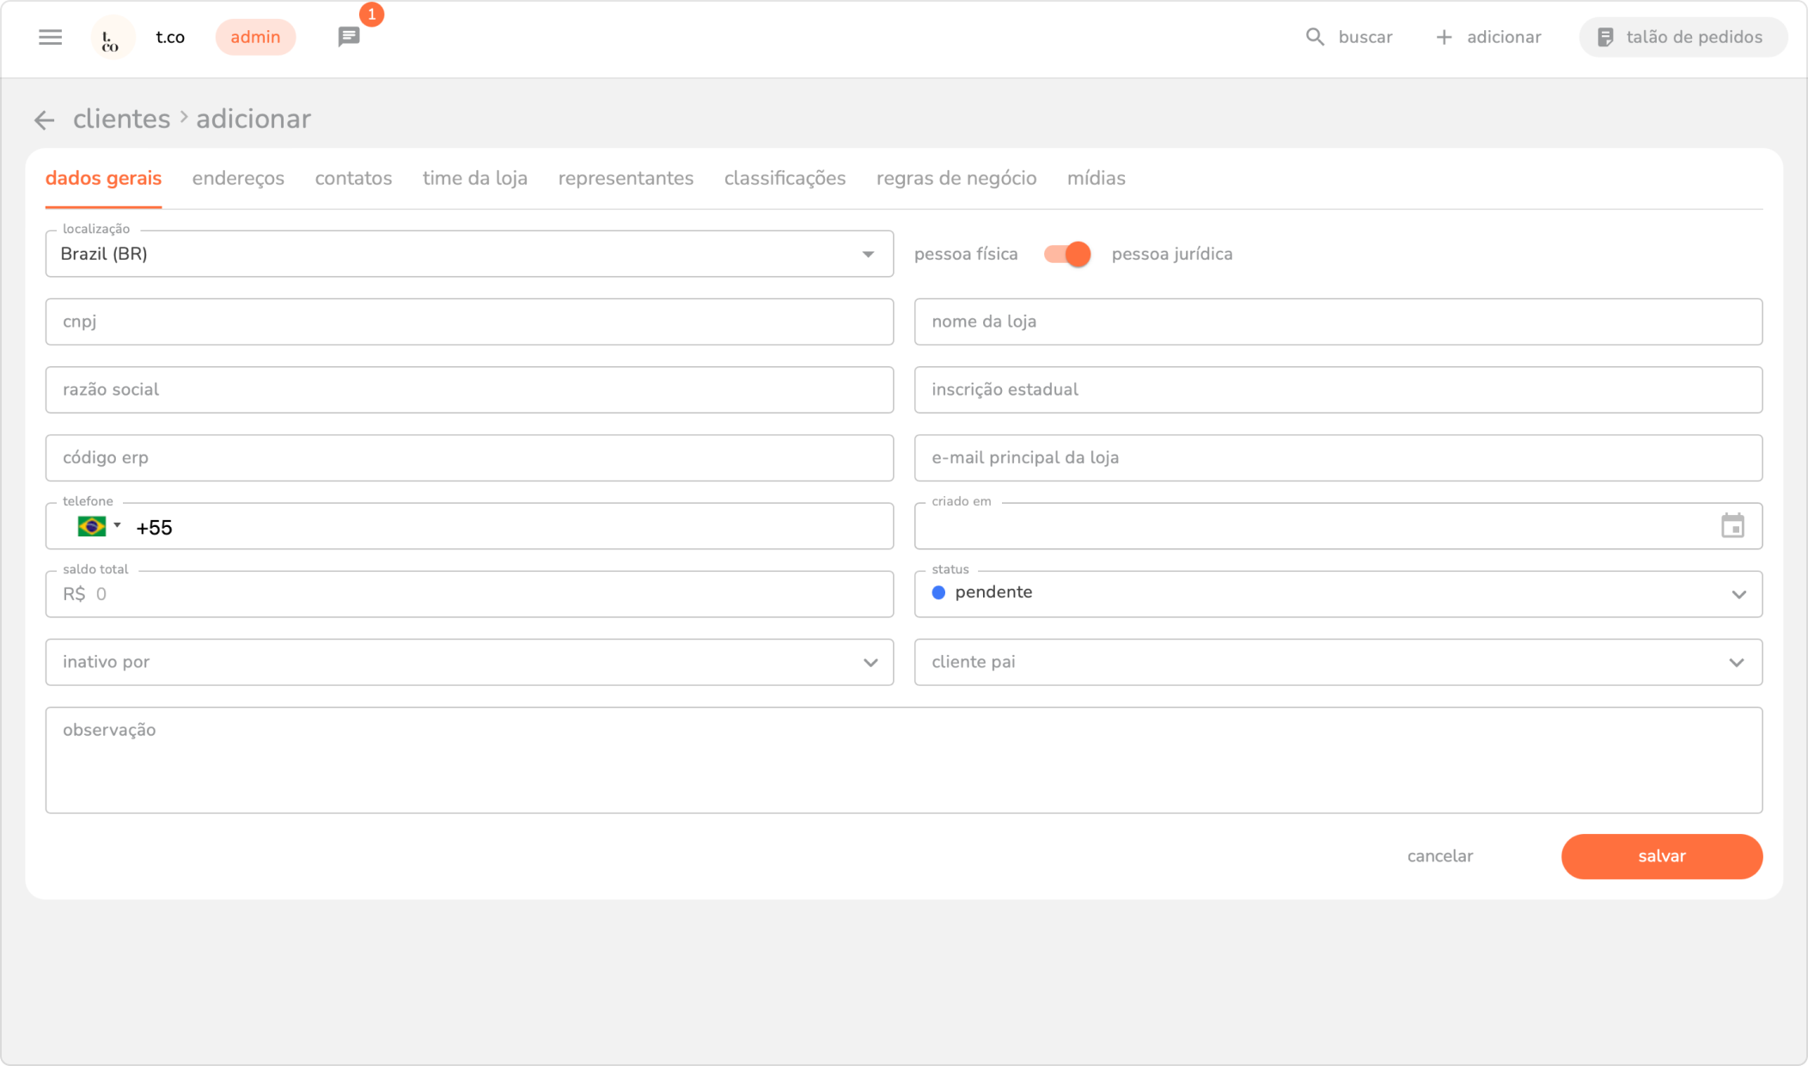Open the criado em calendar icon
The height and width of the screenshot is (1066, 1808).
tap(1732, 526)
